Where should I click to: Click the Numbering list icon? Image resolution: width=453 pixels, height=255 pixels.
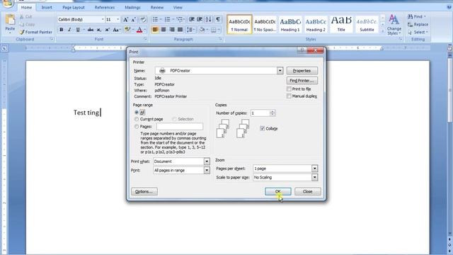click(x=167, y=19)
